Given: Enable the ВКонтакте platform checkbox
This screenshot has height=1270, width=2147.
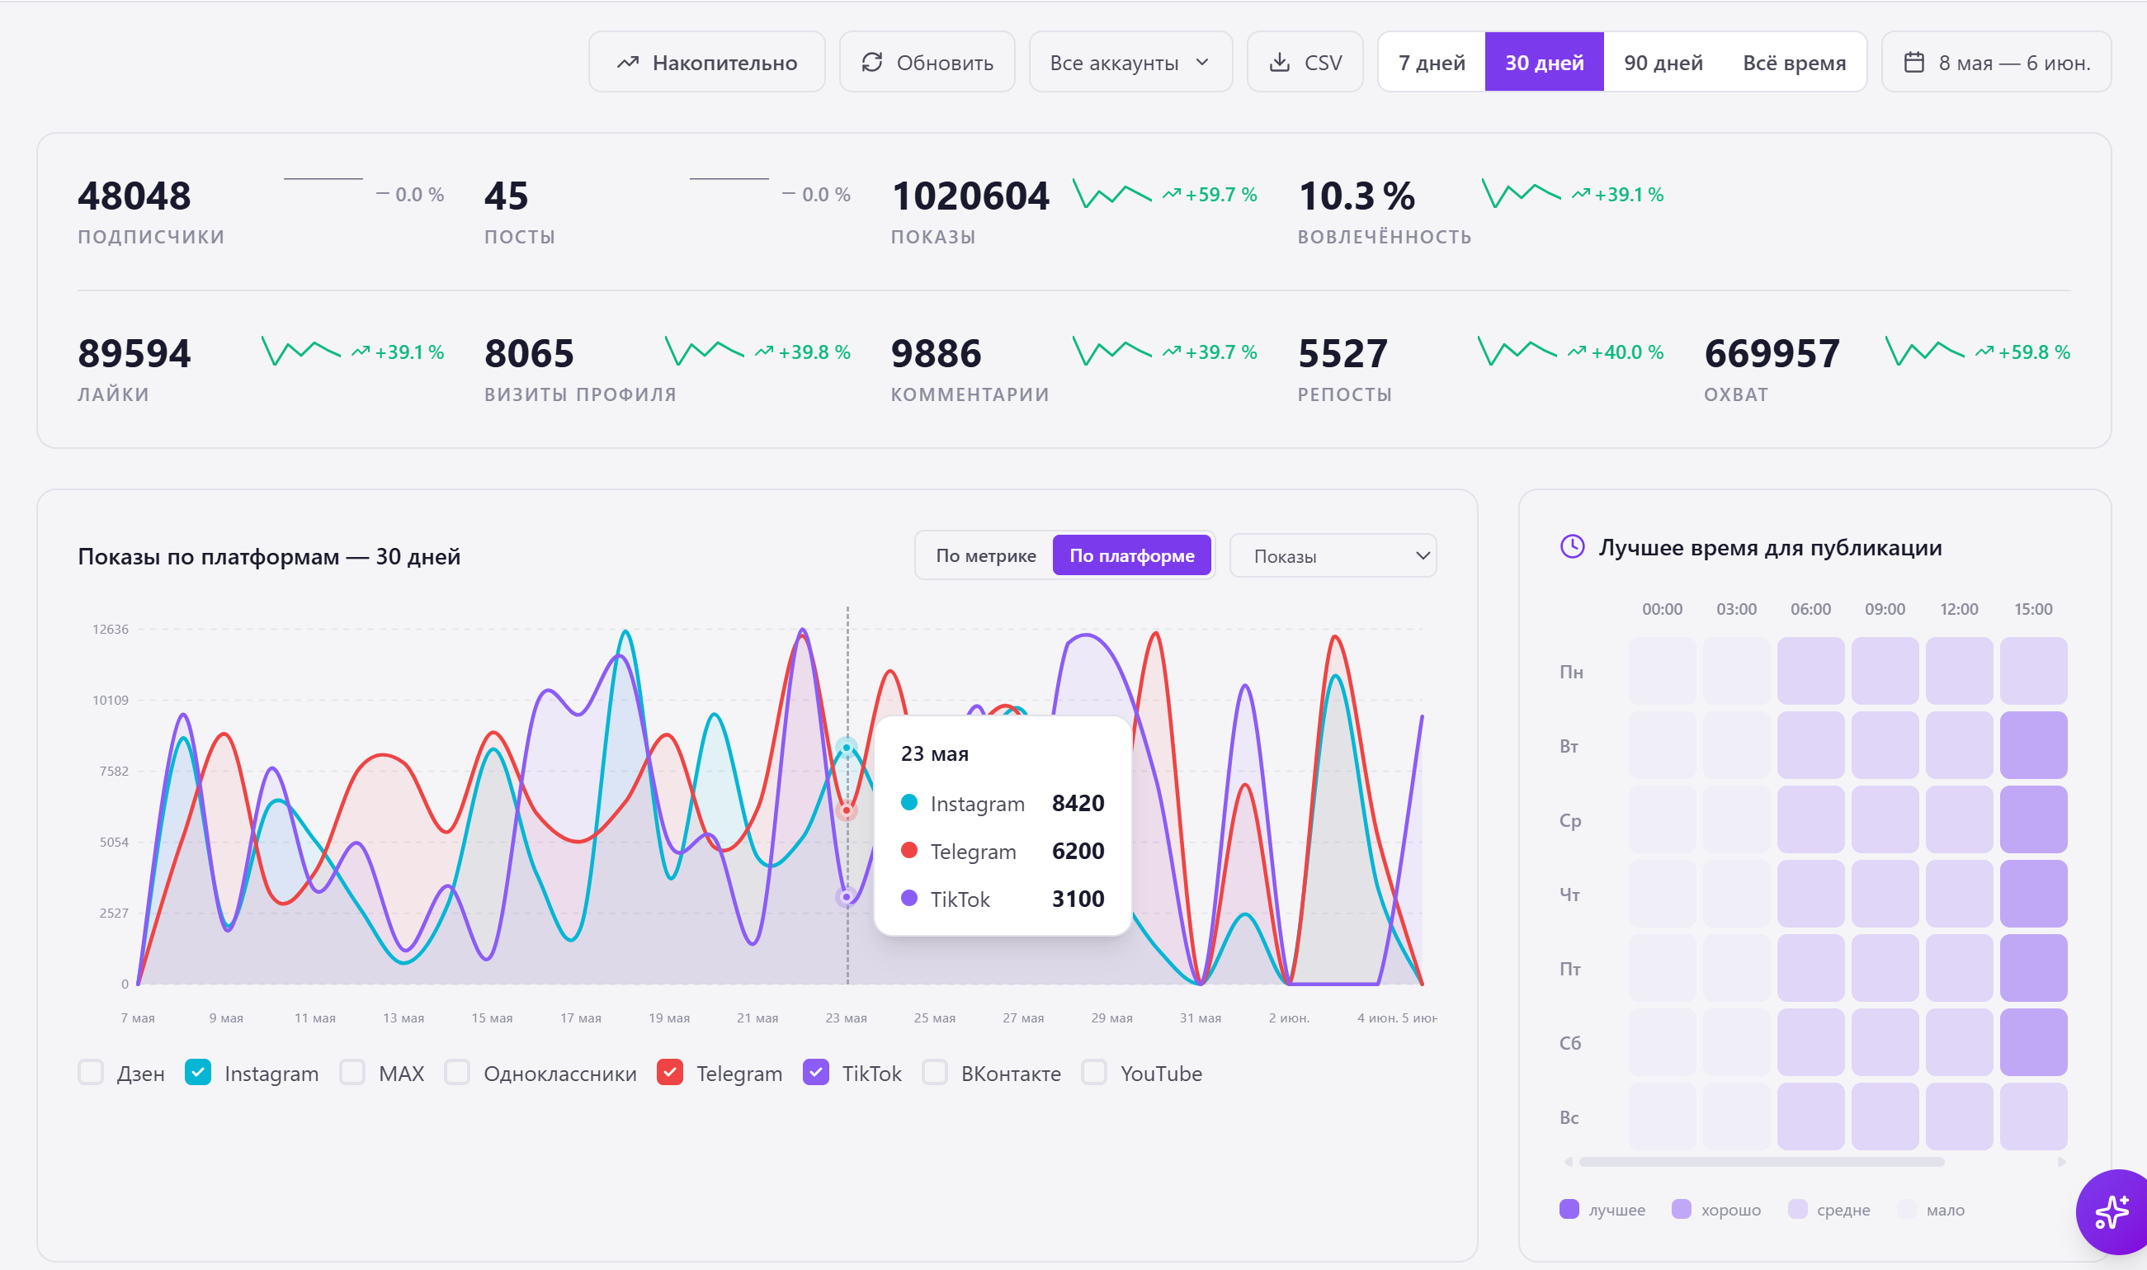Looking at the screenshot, I should click(934, 1072).
